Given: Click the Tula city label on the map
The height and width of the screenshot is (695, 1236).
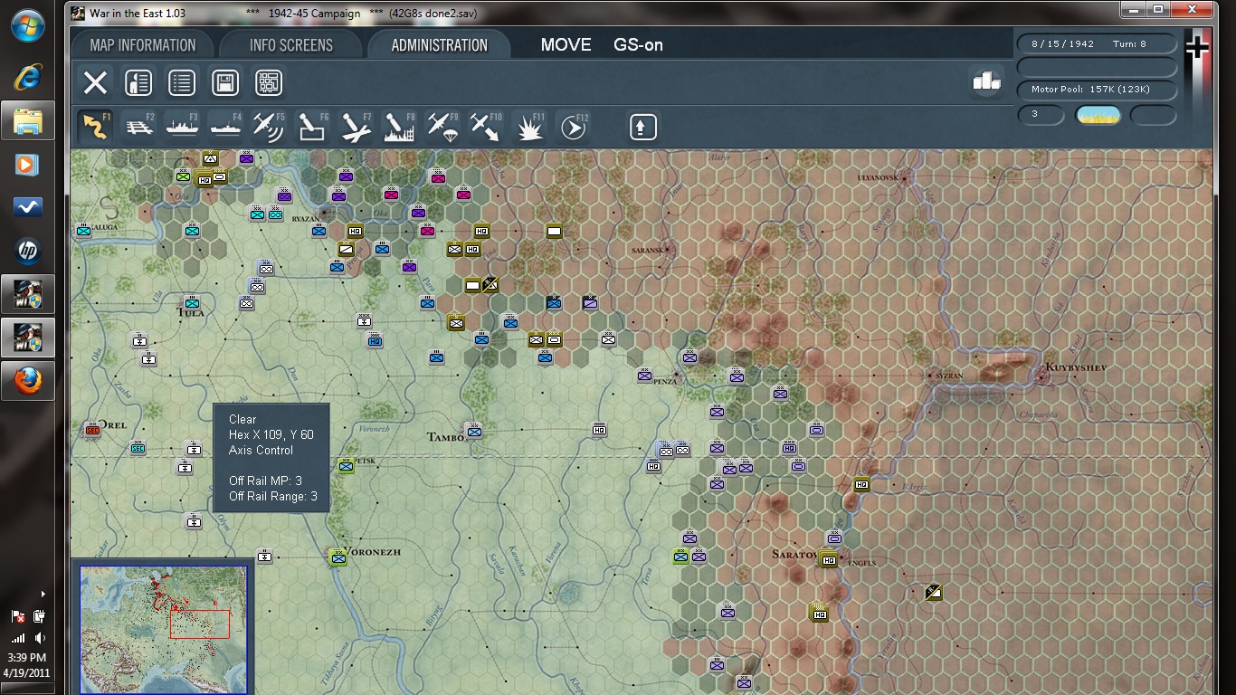Looking at the screenshot, I should pyautogui.click(x=191, y=312).
